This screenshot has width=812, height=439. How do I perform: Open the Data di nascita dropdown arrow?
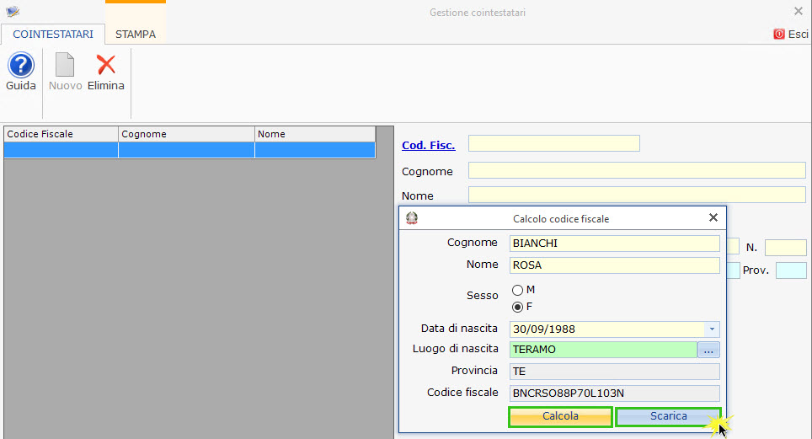click(x=712, y=329)
